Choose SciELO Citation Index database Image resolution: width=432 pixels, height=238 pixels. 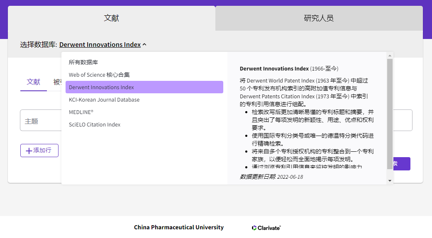click(x=95, y=124)
